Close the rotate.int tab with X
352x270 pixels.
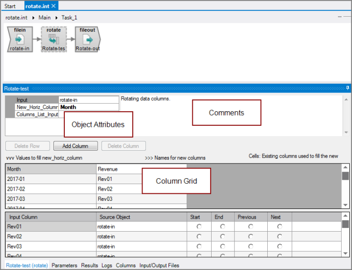coord(53,6)
